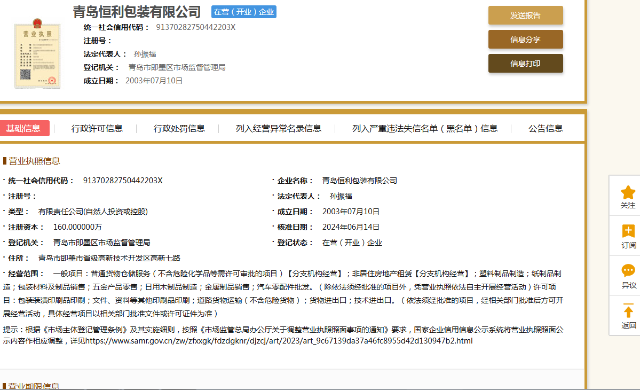Click the samr.gov.cn notice URL

(279, 340)
